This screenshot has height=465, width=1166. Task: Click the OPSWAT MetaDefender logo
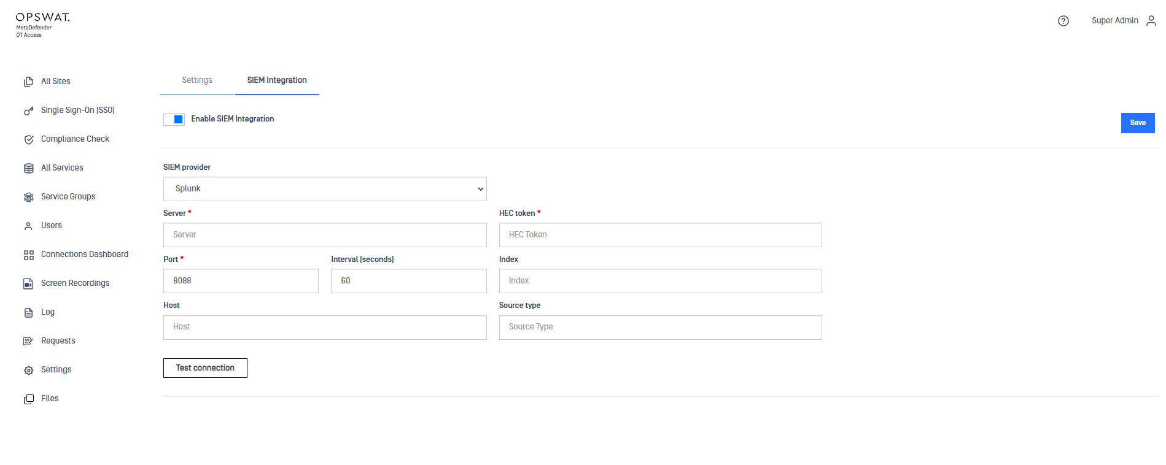pos(42,25)
